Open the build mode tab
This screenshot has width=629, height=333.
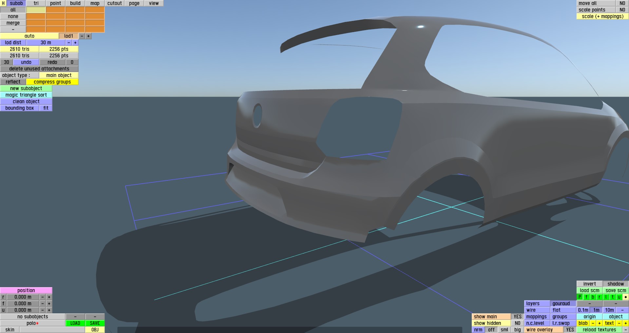click(75, 3)
